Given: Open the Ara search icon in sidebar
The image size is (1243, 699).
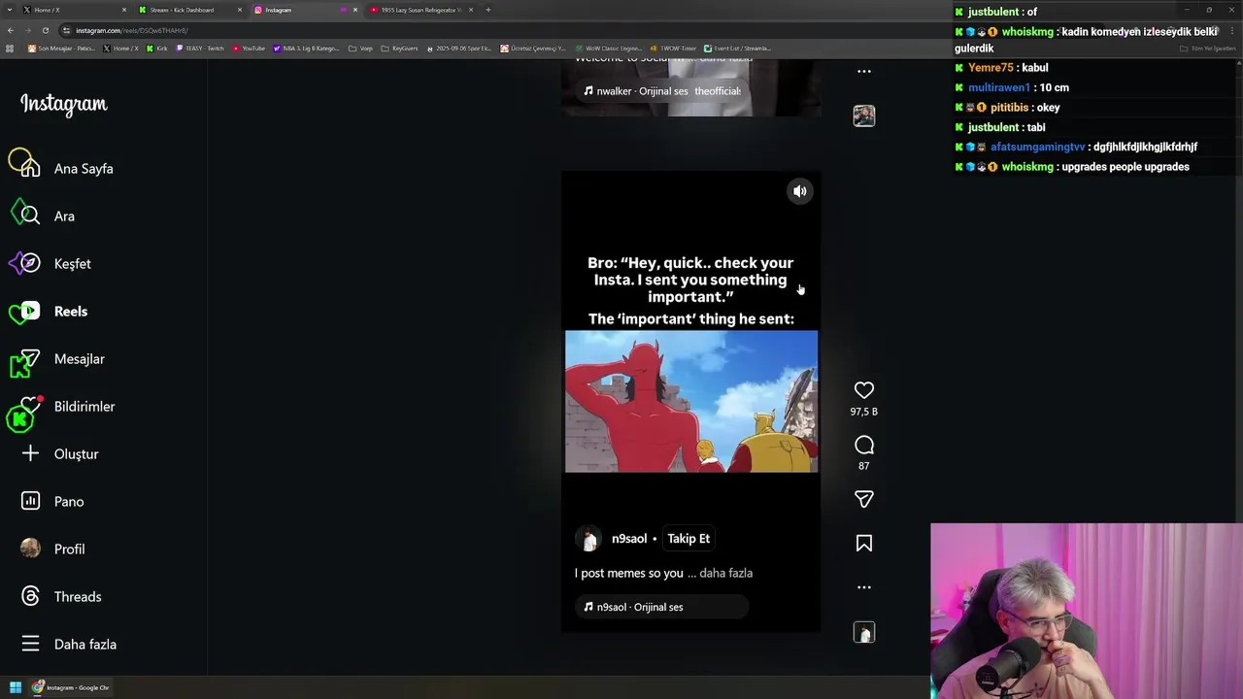Looking at the screenshot, I should pyautogui.click(x=30, y=216).
